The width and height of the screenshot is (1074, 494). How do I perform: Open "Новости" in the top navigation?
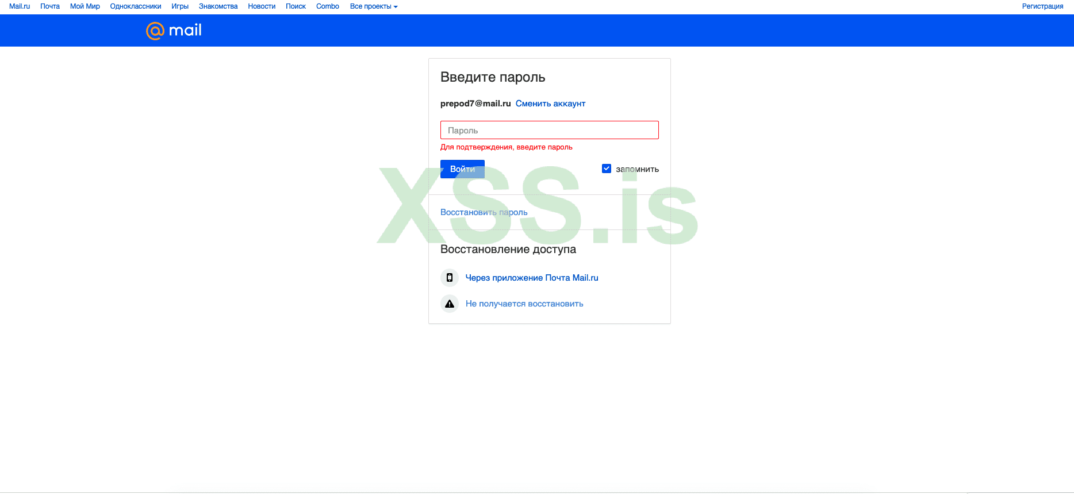pos(262,6)
